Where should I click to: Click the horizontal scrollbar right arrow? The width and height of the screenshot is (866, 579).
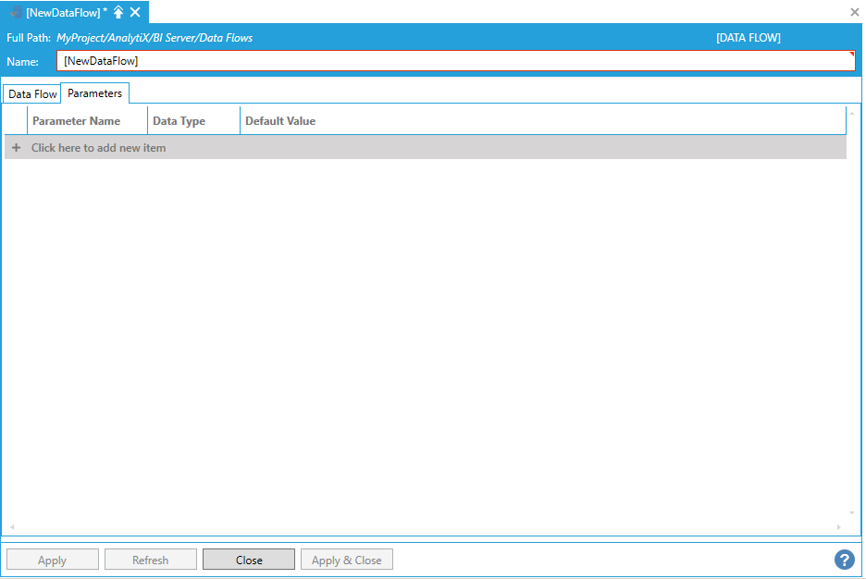[x=839, y=527]
